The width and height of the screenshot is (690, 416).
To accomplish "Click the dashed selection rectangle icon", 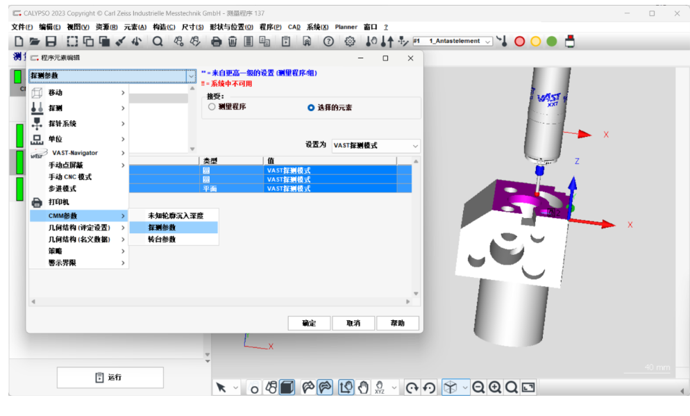I will [72, 42].
